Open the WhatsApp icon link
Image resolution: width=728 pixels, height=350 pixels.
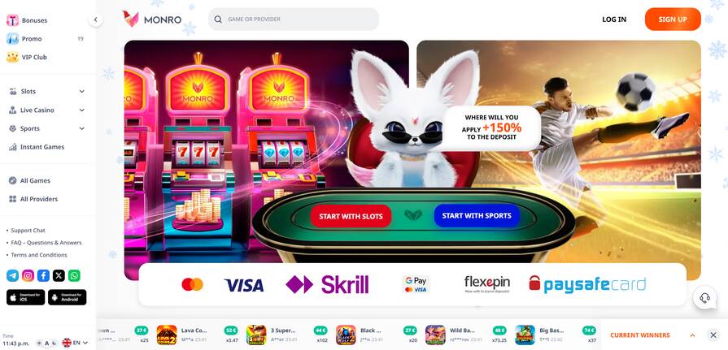pos(74,275)
